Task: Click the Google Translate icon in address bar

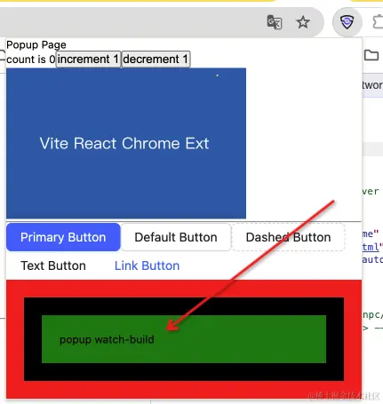Action: tap(275, 22)
